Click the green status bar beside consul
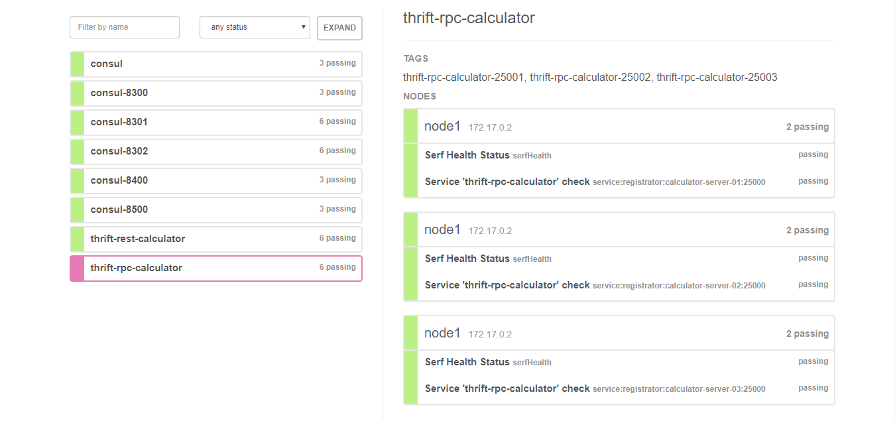This screenshot has width=895, height=421. [x=78, y=64]
